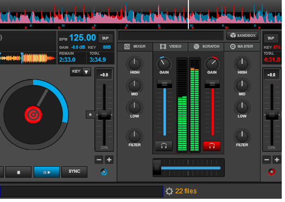Click the left deck BPM value 125.00
Screen dimensions: 285x202
[83, 38]
